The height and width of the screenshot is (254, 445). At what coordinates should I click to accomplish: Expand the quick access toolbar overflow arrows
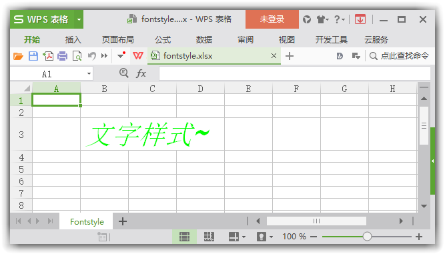(105, 56)
